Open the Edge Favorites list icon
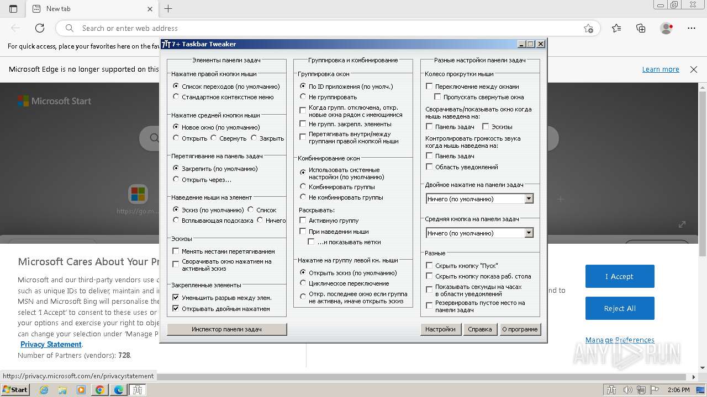707x397 pixels. [616, 28]
